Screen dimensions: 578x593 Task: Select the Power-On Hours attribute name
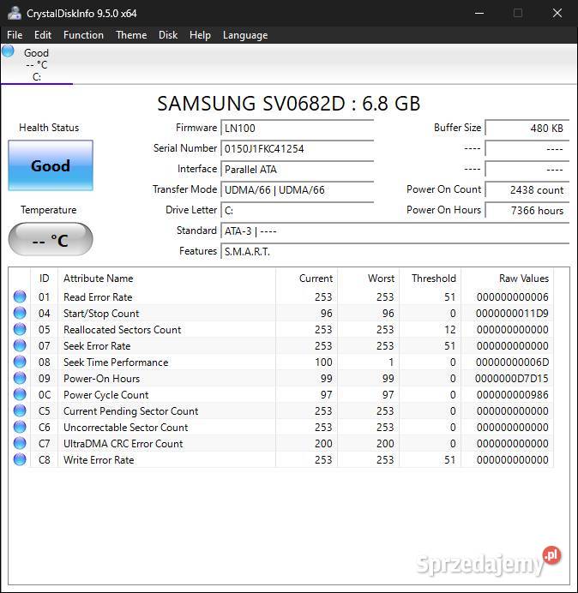101,379
